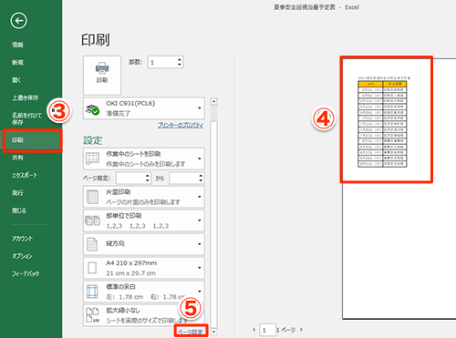Click the print preview table
Screen dimensions: 456x338
(382, 124)
